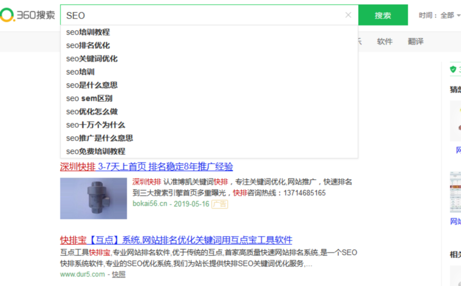461x286 pixels.
Task: Select the plain suggestion seo培训
Action: point(209,72)
